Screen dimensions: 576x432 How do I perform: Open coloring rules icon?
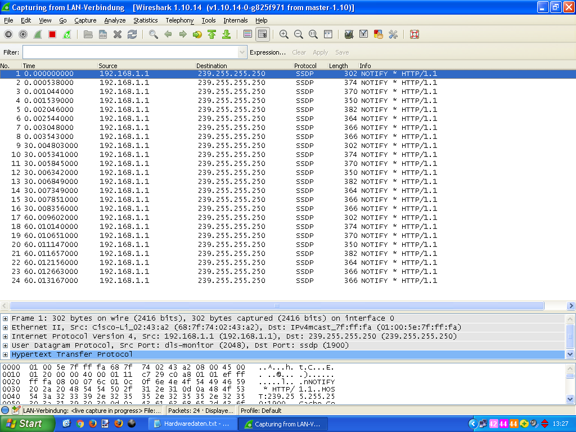(379, 34)
